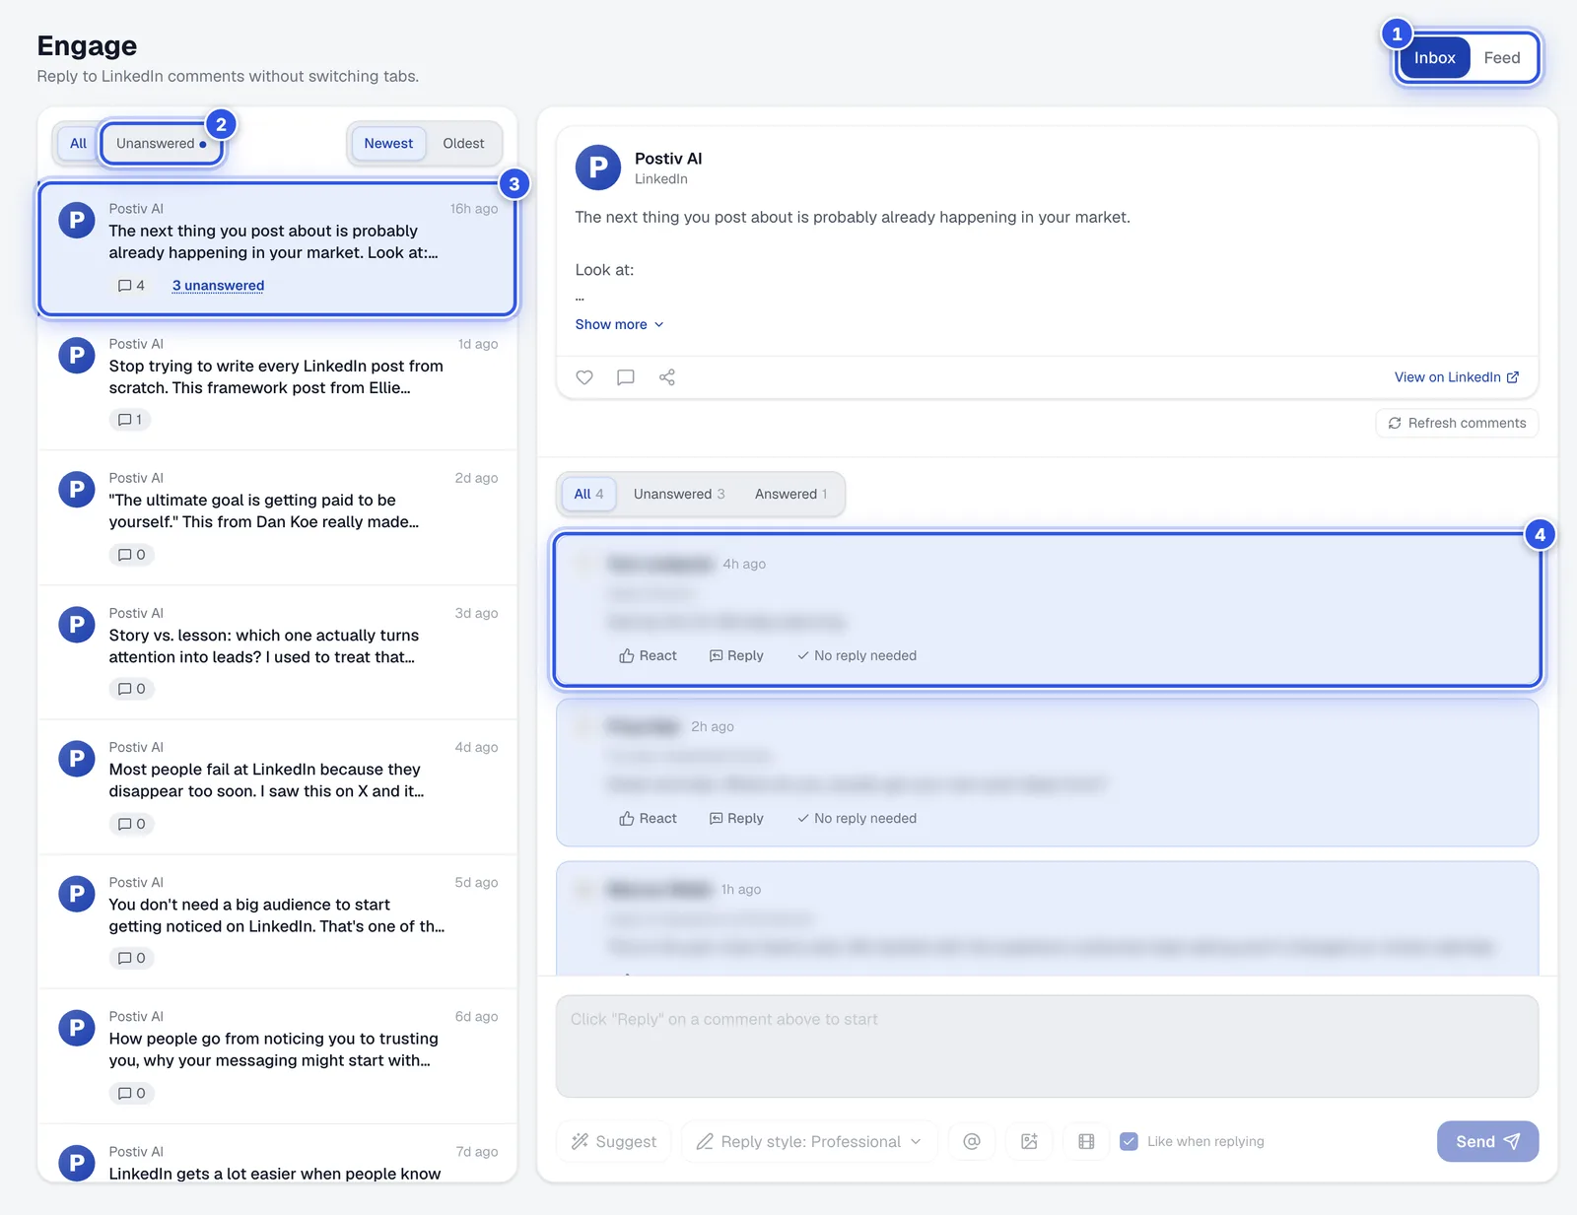Select the Answered 1 comments tab
The height and width of the screenshot is (1215, 1577).
[790, 494]
